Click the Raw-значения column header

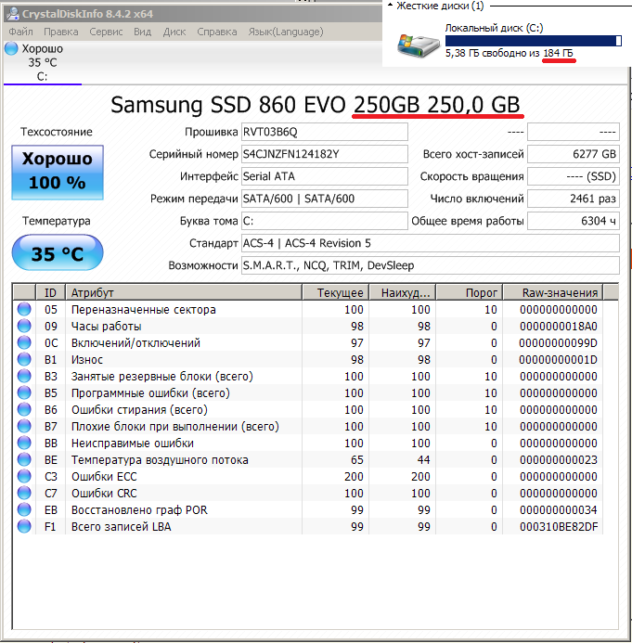(x=553, y=293)
